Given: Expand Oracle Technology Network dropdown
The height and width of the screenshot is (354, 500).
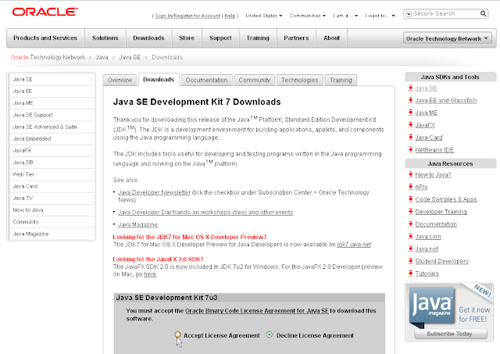Looking at the screenshot, I should [x=447, y=38].
